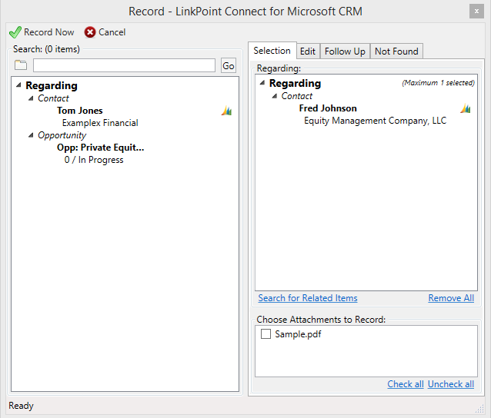The image size is (491, 418).
Task: Click the Sample.pdf attachment name
Action: coord(298,334)
